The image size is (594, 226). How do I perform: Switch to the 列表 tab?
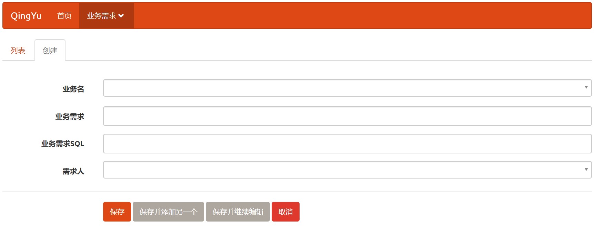pos(18,51)
